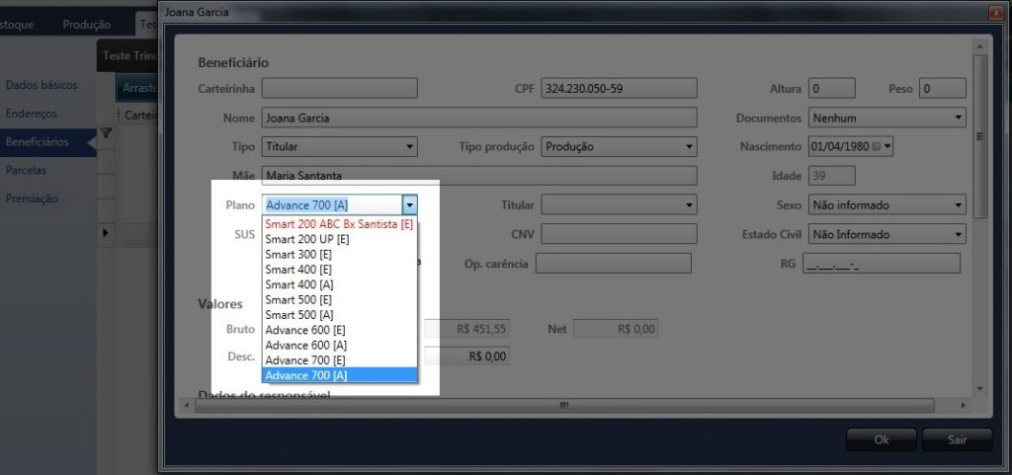Image resolution: width=1012 pixels, height=475 pixels.
Task: Switch to the Produção tab
Action: click(87, 25)
